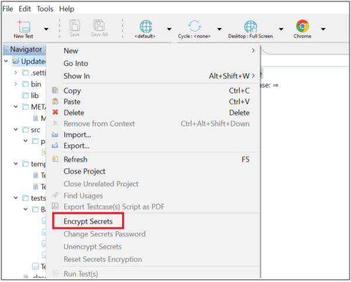Open the Edit menu
Viewport: 351px width, 282px height.
[x=25, y=9]
